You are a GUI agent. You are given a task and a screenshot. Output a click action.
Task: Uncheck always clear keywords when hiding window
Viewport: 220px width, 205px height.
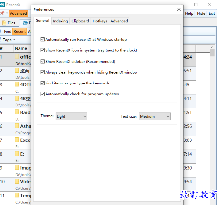point(43,72)
